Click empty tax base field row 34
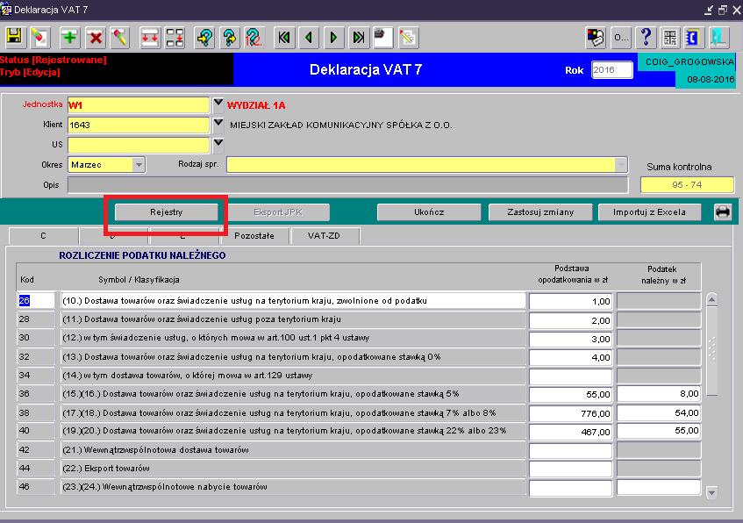This screenshot has height=523, width=743. click(570, 376)
